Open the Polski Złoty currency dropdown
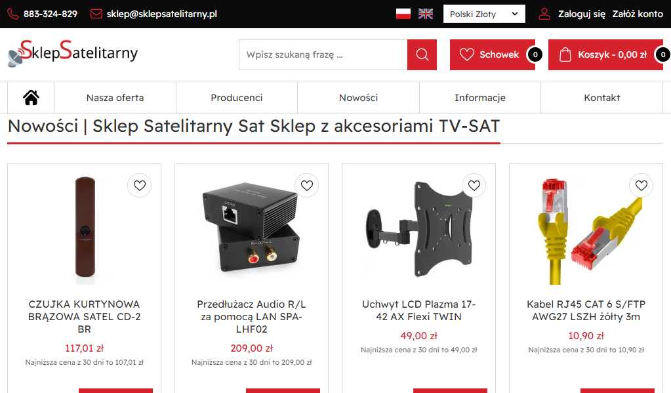The height and width of the screenshot is (393, 671). click(x=484, y=14)
